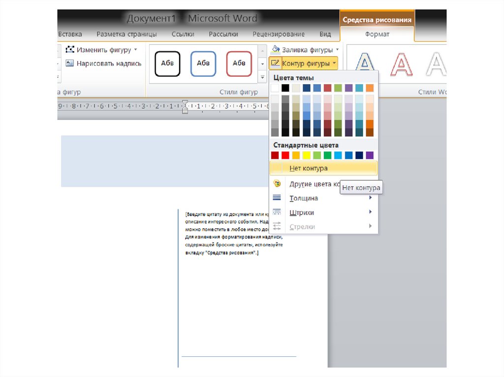Switch to the Разметка страницы tab
Image resolution: width=504 pixels, height=377 pixels.
pos(126,34)
